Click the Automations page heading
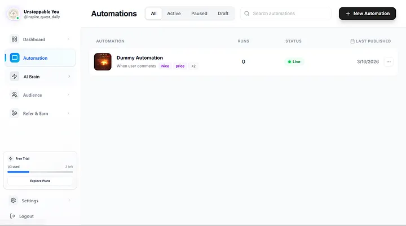This screenshot has height=226, width=406. click(114, 14)
